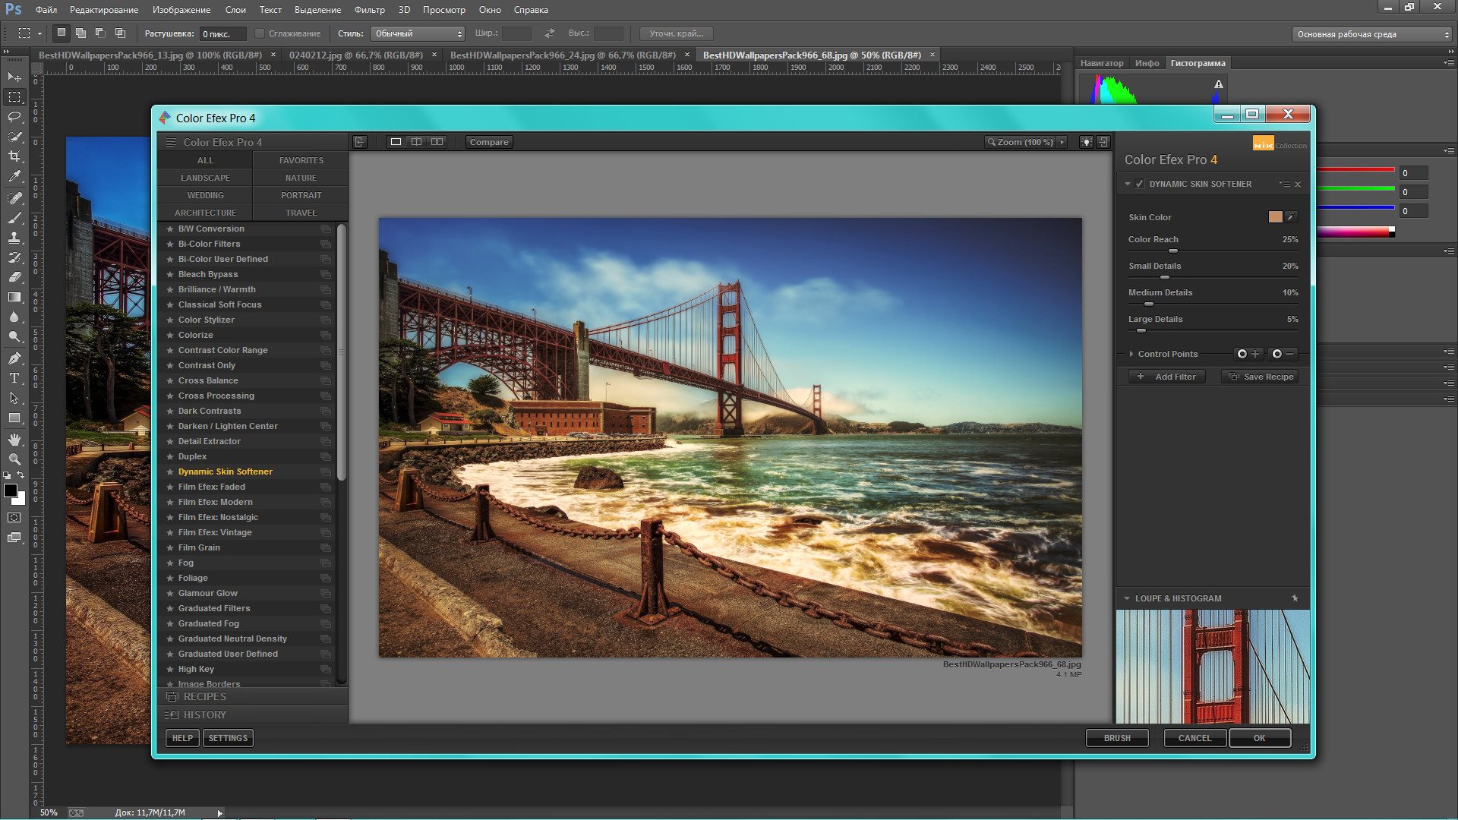
Task: Click the Eyedropper tool in toolbar
Action: point(13,177)
